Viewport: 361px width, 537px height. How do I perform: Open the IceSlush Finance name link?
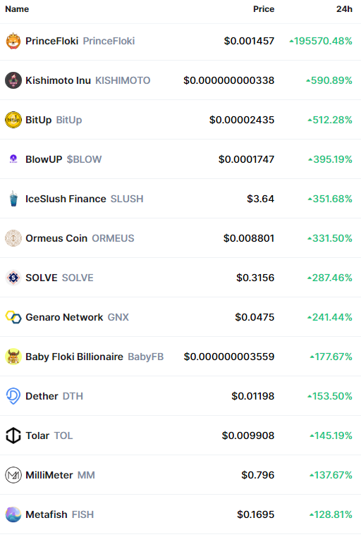click(66, 199)
